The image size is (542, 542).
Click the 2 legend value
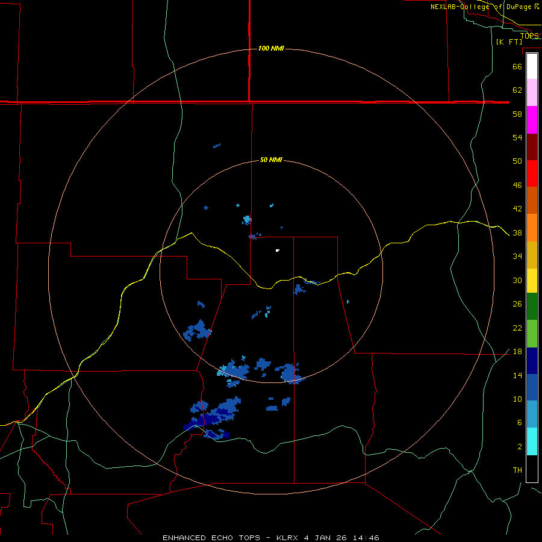click(520, 447)
